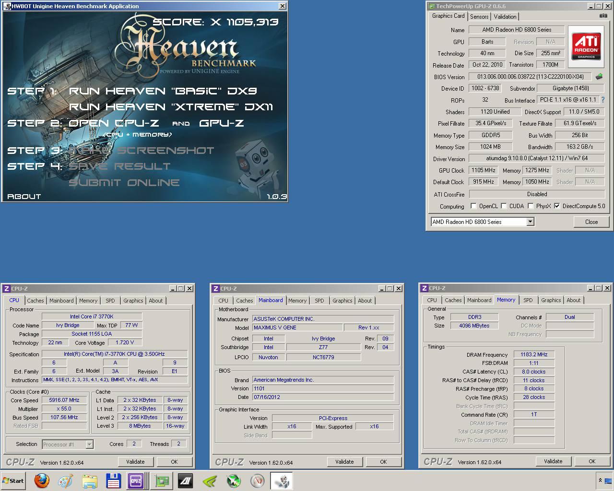Enable the CUDA checkbox in GPU-Z
This screenshot has width=614, height=491.
504,206
